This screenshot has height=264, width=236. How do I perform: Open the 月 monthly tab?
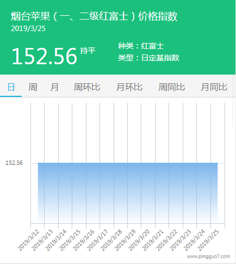click(x=54, y=87)
